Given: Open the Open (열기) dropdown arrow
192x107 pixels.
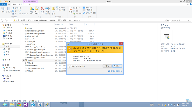Looking at the screenshot, I should coord(79,8).
